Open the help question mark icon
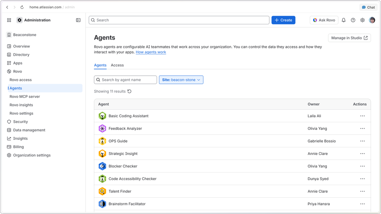Screen dimensions: 381x214 pos(353,20)
